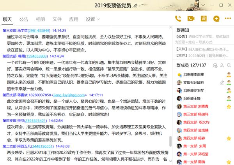Open the 应用 tab
The height and width of the screenshot is (165, 234).
(x=74, y=19)
